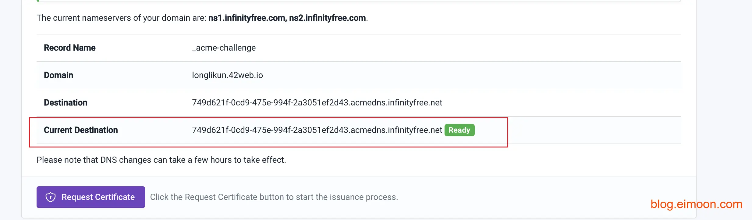Click the longlikun.42web.io domain value
The image size is (752, 220).
tap(227, 75)
